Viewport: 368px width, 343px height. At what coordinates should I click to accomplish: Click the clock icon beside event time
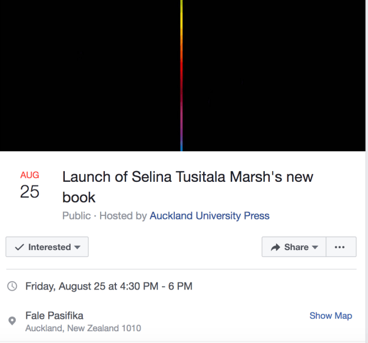tap(12, 287)
